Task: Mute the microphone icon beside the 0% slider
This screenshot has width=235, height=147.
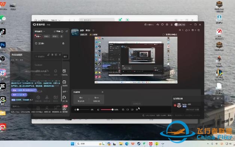Action: click(x=75, y=110)
